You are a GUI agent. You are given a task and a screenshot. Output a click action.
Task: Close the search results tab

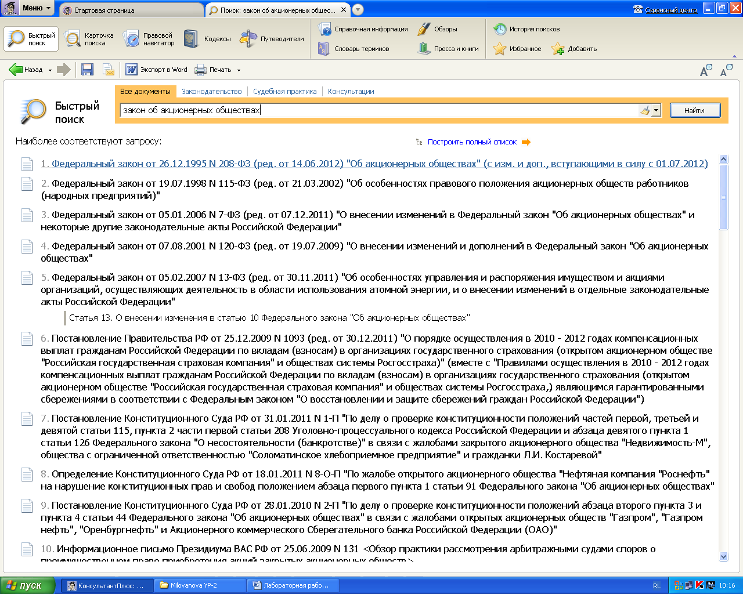pyautogui.click(x=344, y=10)
